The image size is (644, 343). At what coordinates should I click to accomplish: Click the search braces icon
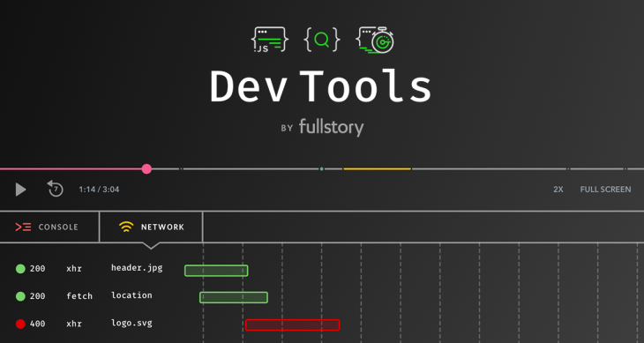tap(322, 40)
